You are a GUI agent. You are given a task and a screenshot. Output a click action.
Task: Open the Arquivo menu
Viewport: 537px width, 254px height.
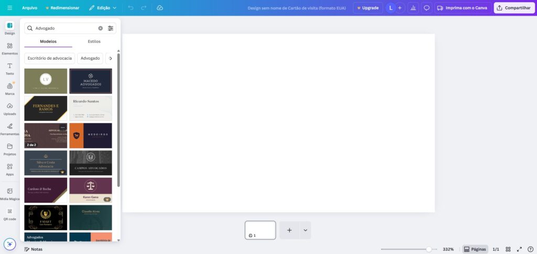tap(29, 7)
